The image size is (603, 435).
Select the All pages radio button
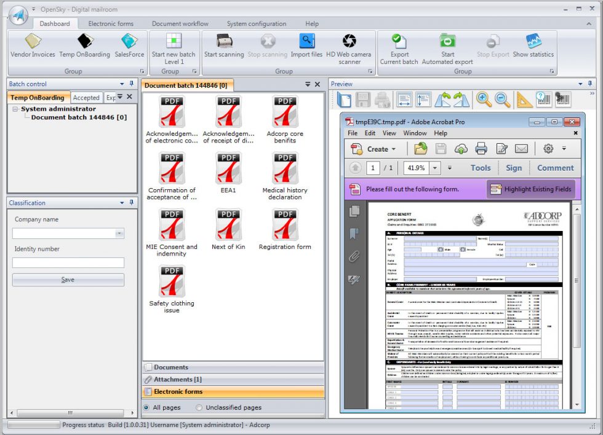point(146,407)
